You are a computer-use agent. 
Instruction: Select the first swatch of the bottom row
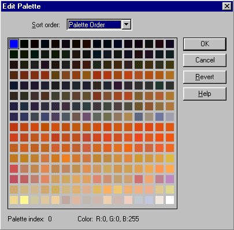[x=14, y=200]
